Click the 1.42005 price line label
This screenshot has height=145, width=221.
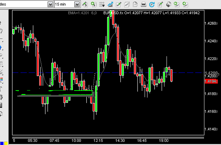pyautogui.click(x=212, y=73)
